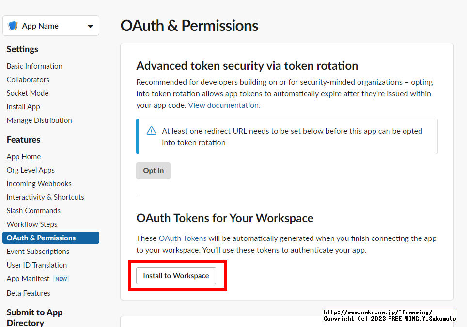The height and width of the screenshot is (327, 467).
Task: Open the App Name dropdown arrow
Action: [x=91, y=25]
